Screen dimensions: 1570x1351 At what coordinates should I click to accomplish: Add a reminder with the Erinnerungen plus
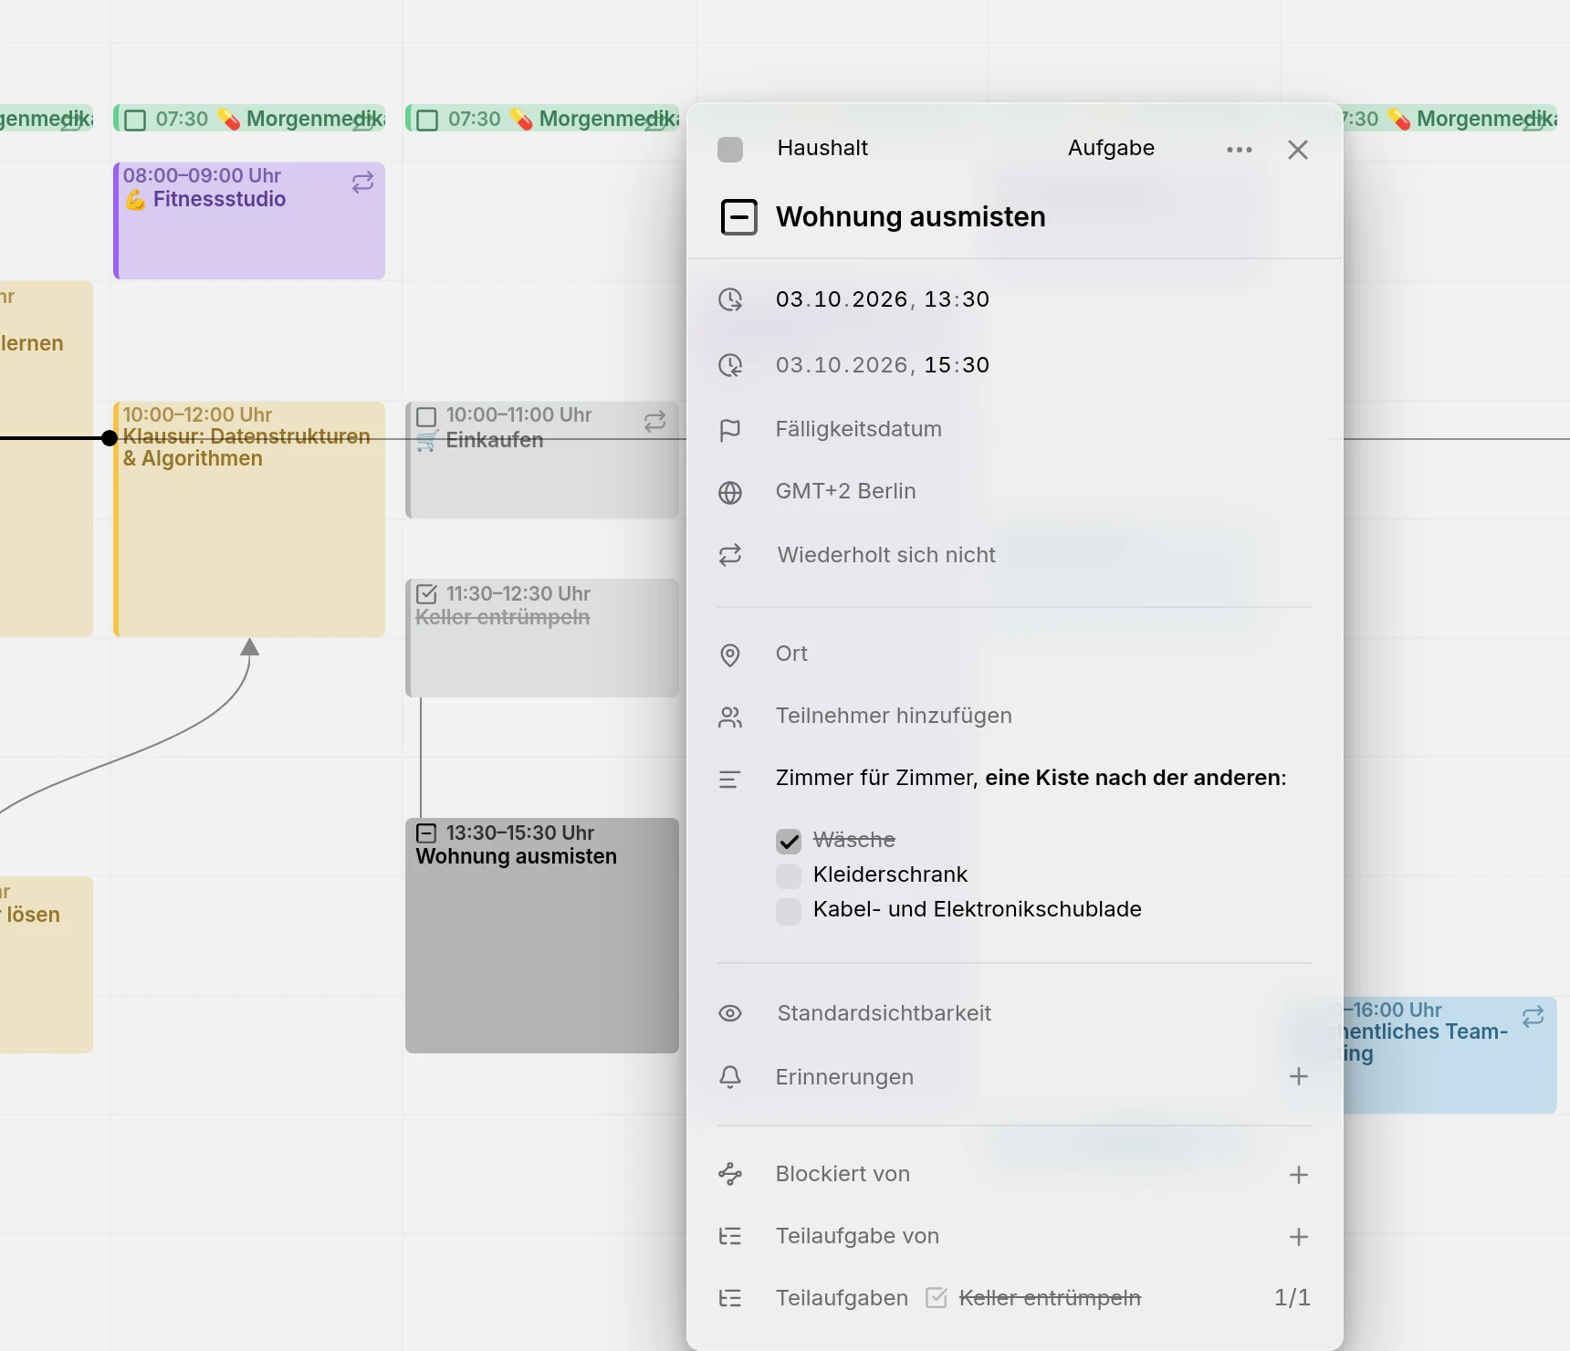pyautogui.click(x=1298, y=1076)
